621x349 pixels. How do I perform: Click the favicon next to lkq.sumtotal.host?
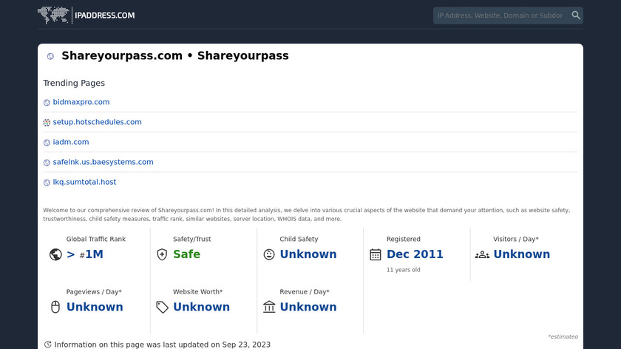(x=47, y=183)
